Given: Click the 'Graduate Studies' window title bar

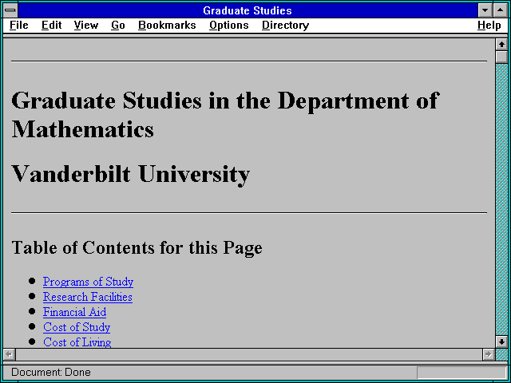Looking at the screenshot, I should (x=248, y=10).
